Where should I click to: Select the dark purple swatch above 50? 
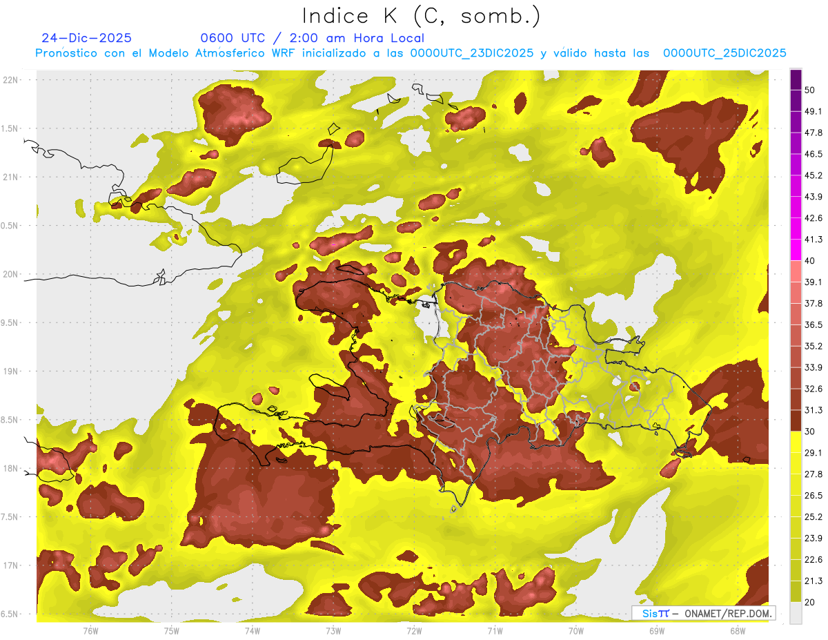pyautogui.click(x=796, y=79)
